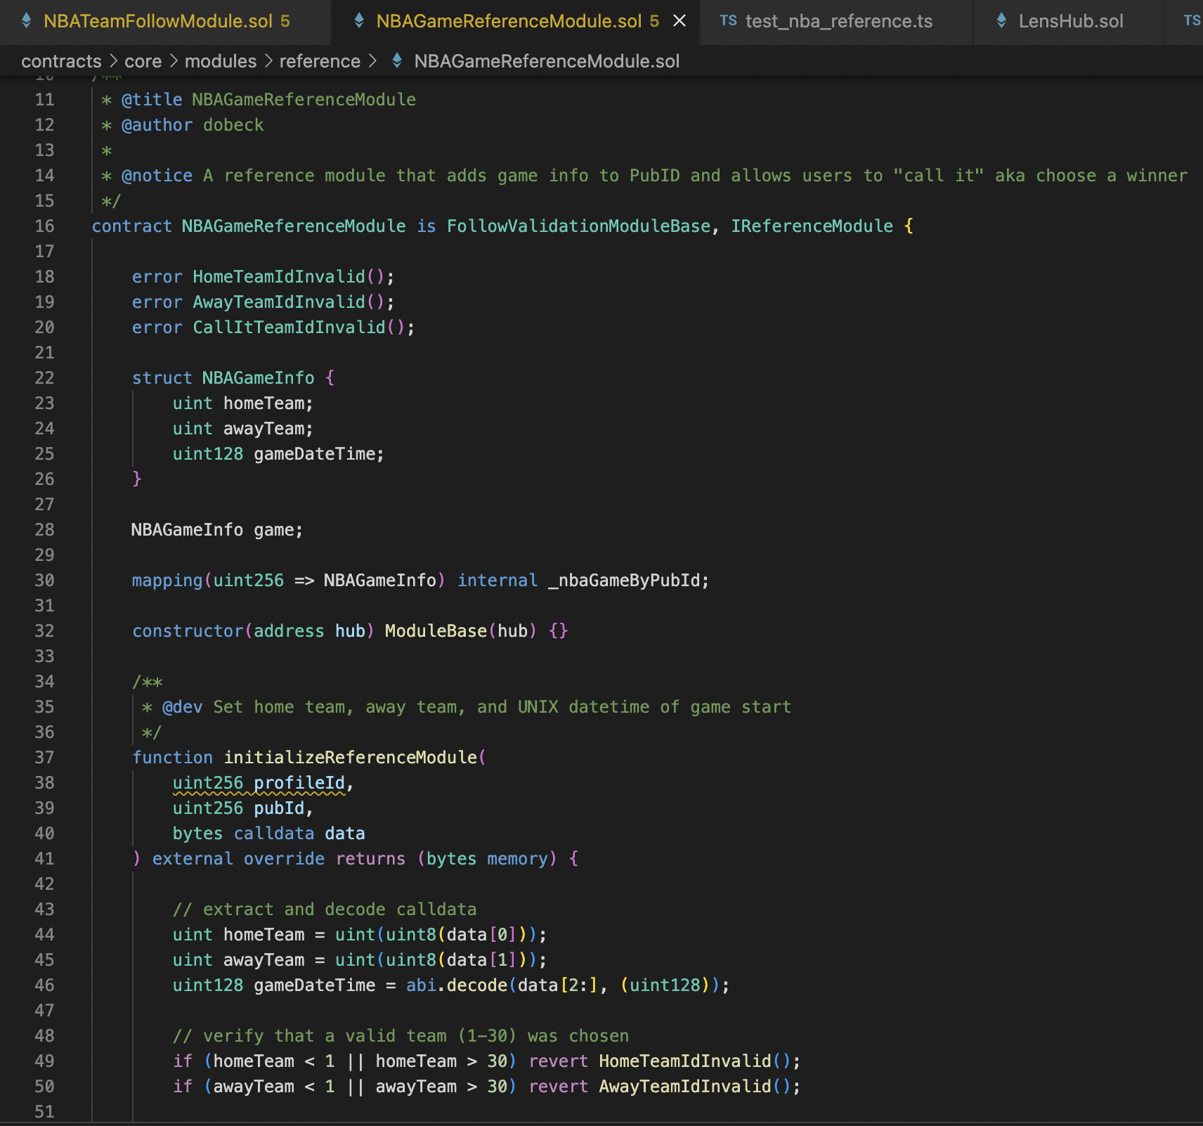Click line number 37 in gutter
This screenshot has width=1203, height=1126.
pyautogui.click(x=44, y=758)
